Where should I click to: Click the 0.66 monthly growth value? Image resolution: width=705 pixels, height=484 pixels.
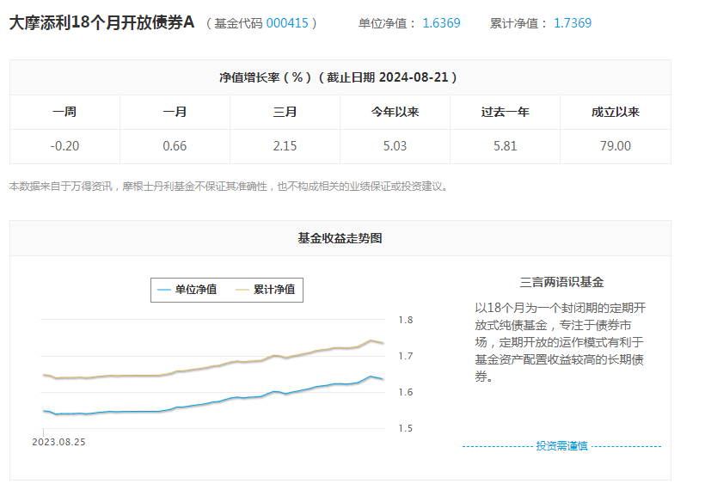[175, 146]
